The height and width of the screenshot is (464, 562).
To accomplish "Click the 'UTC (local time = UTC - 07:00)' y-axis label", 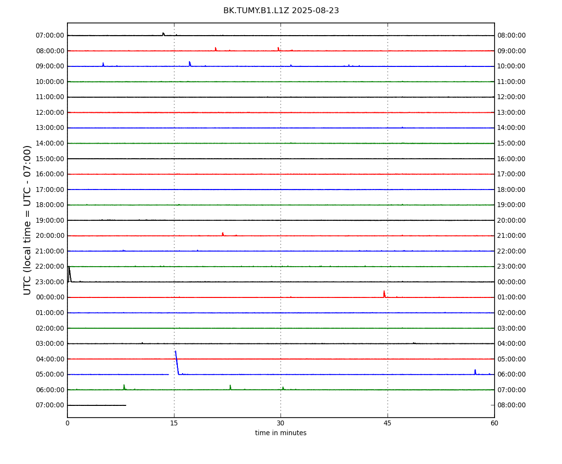I will (27, 220).
